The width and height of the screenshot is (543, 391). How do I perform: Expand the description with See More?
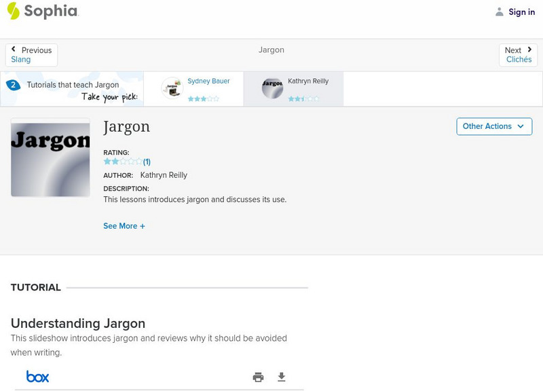coord(125,225)
